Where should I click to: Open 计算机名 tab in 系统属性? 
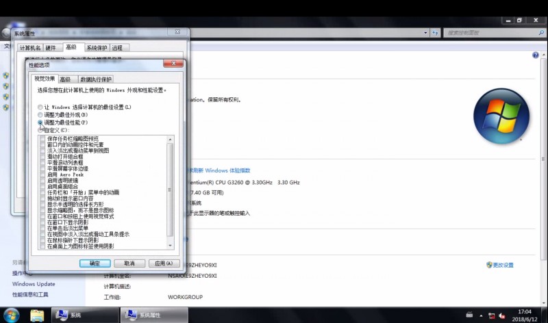30,48
